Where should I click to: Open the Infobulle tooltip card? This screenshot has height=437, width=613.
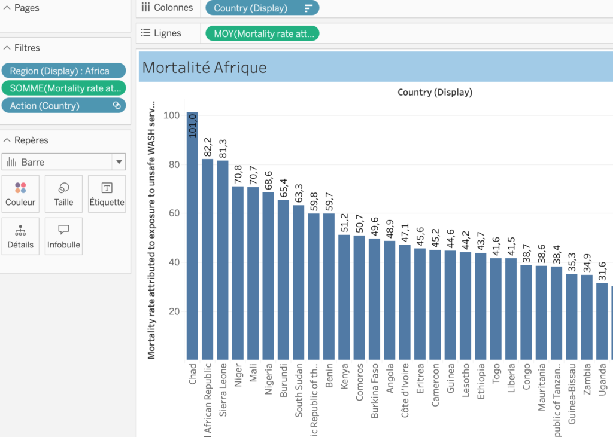click(63, 236)
